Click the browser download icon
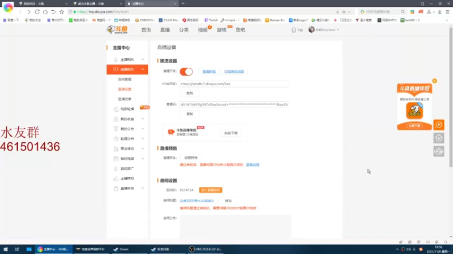The width and height of the screenshot is (453, 254). pyautogui.click(x=439, y=12)
